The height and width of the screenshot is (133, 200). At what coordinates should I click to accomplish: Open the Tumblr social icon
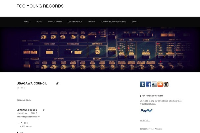[142, 84]
